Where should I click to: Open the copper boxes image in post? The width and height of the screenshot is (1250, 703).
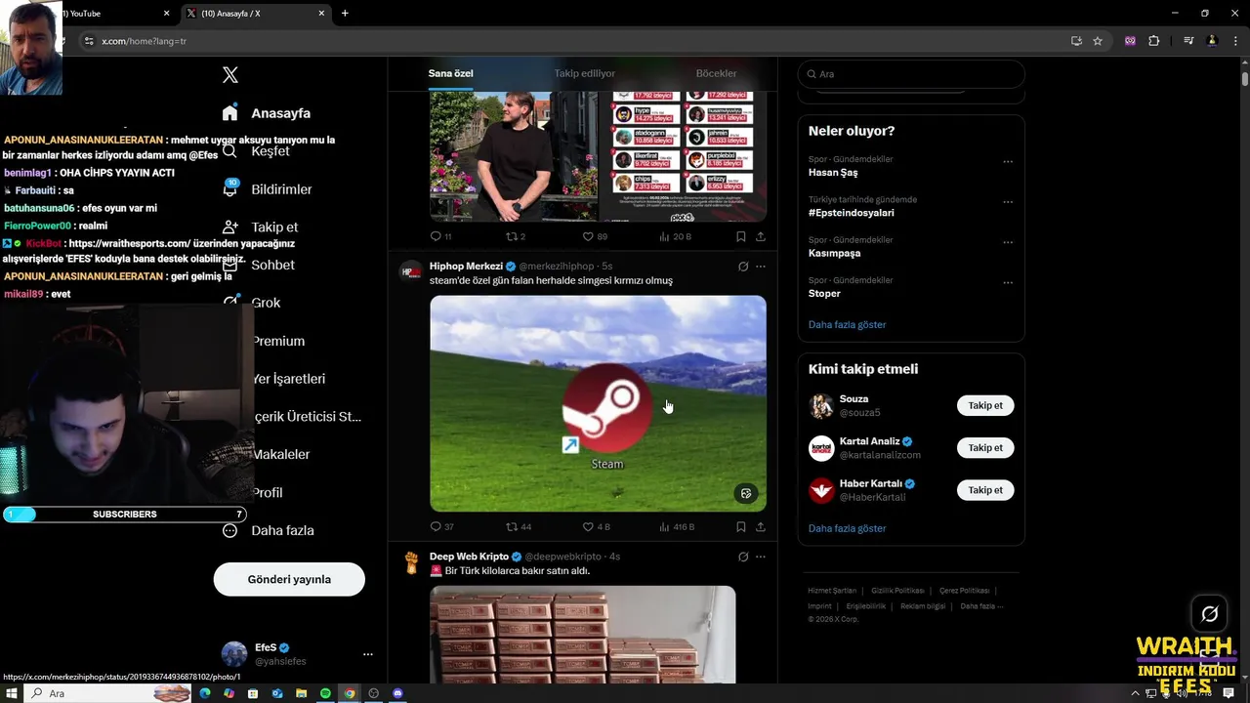coord(583,635)
